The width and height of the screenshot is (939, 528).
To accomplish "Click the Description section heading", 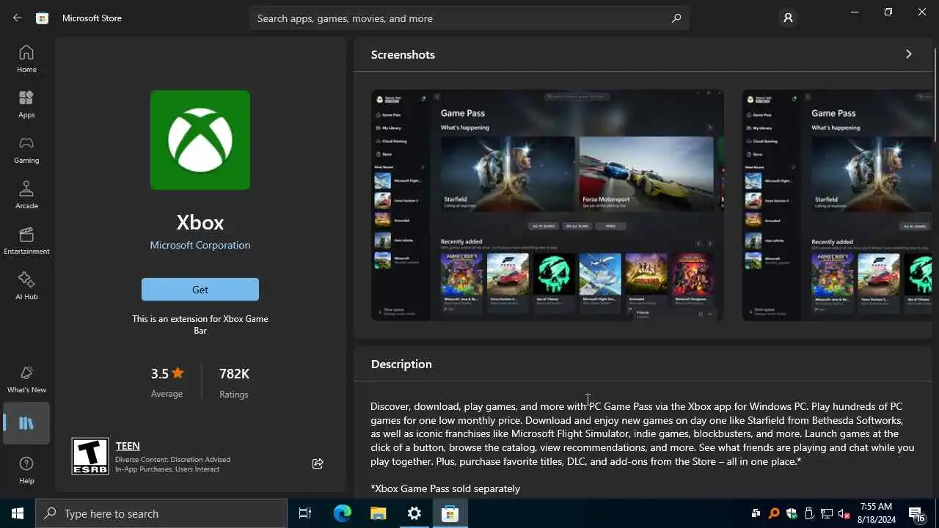I will coord(401,364).
